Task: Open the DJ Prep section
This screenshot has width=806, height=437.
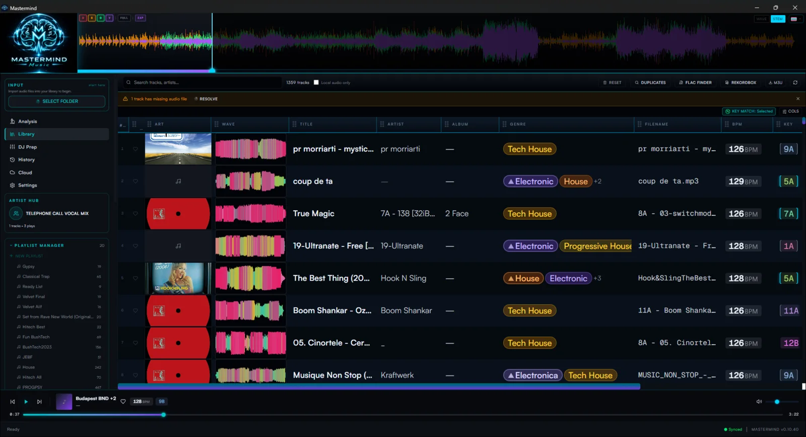Action: pyautogui.click(x=56, y=147)
